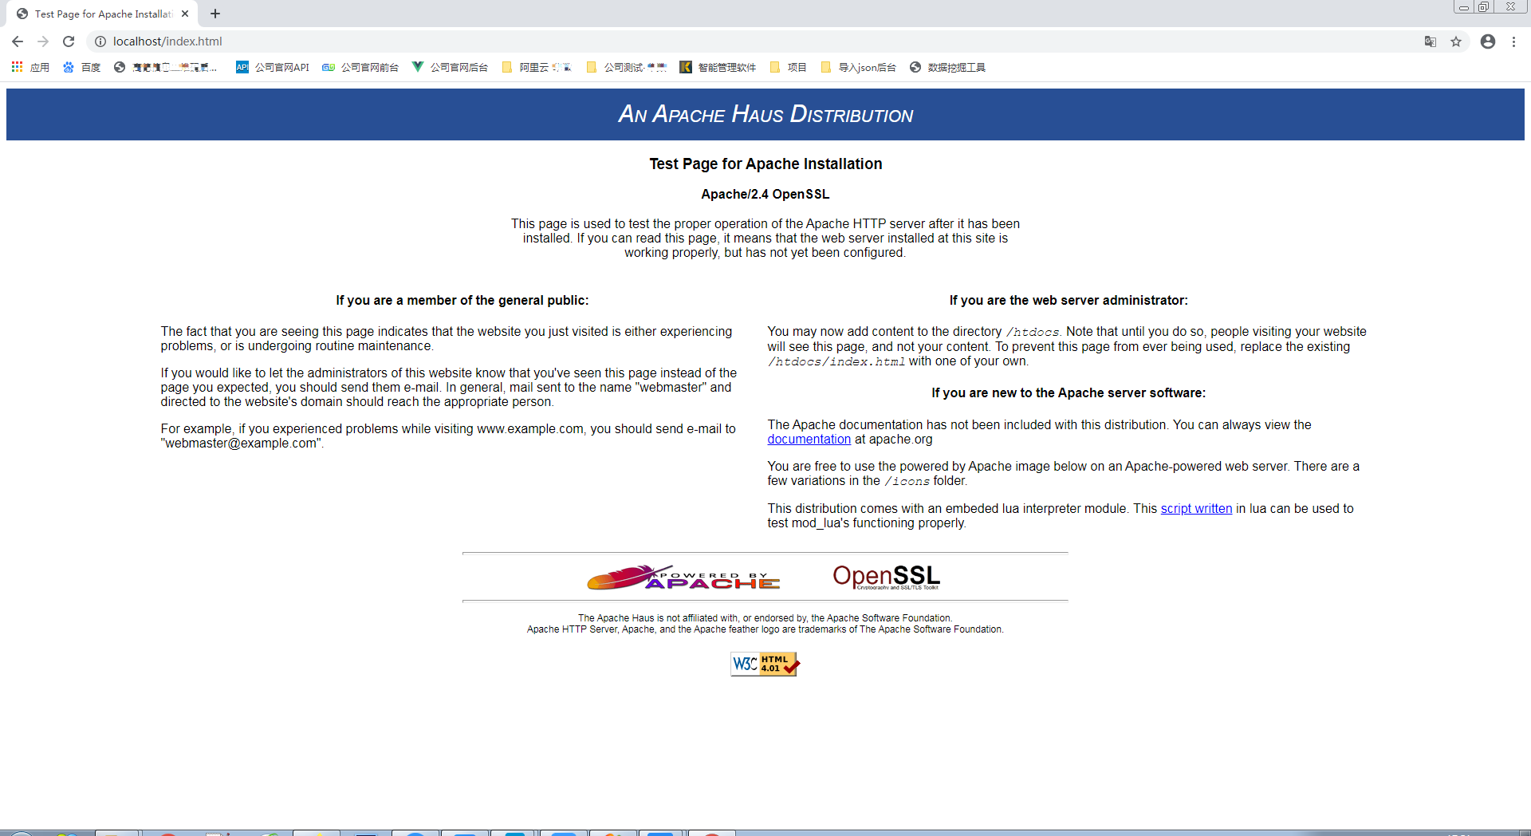Open the 智能管理软件 bookmark

pos(718,67)
